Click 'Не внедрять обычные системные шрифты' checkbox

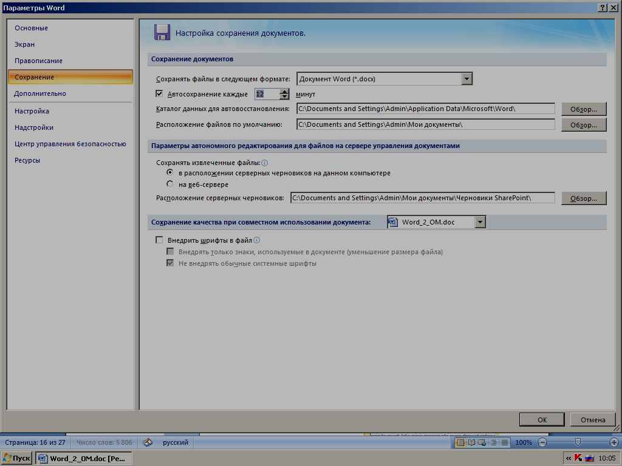[170, 263]
